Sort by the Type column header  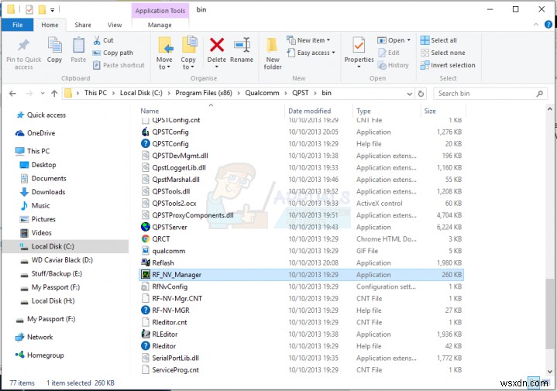[363, 111]
